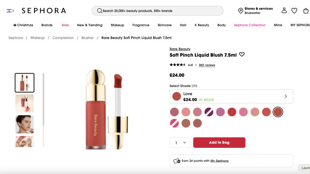The height and width of the screenshot is (174, 310).
Task: Open the quantity dropdown
Action: pos(180,143)
